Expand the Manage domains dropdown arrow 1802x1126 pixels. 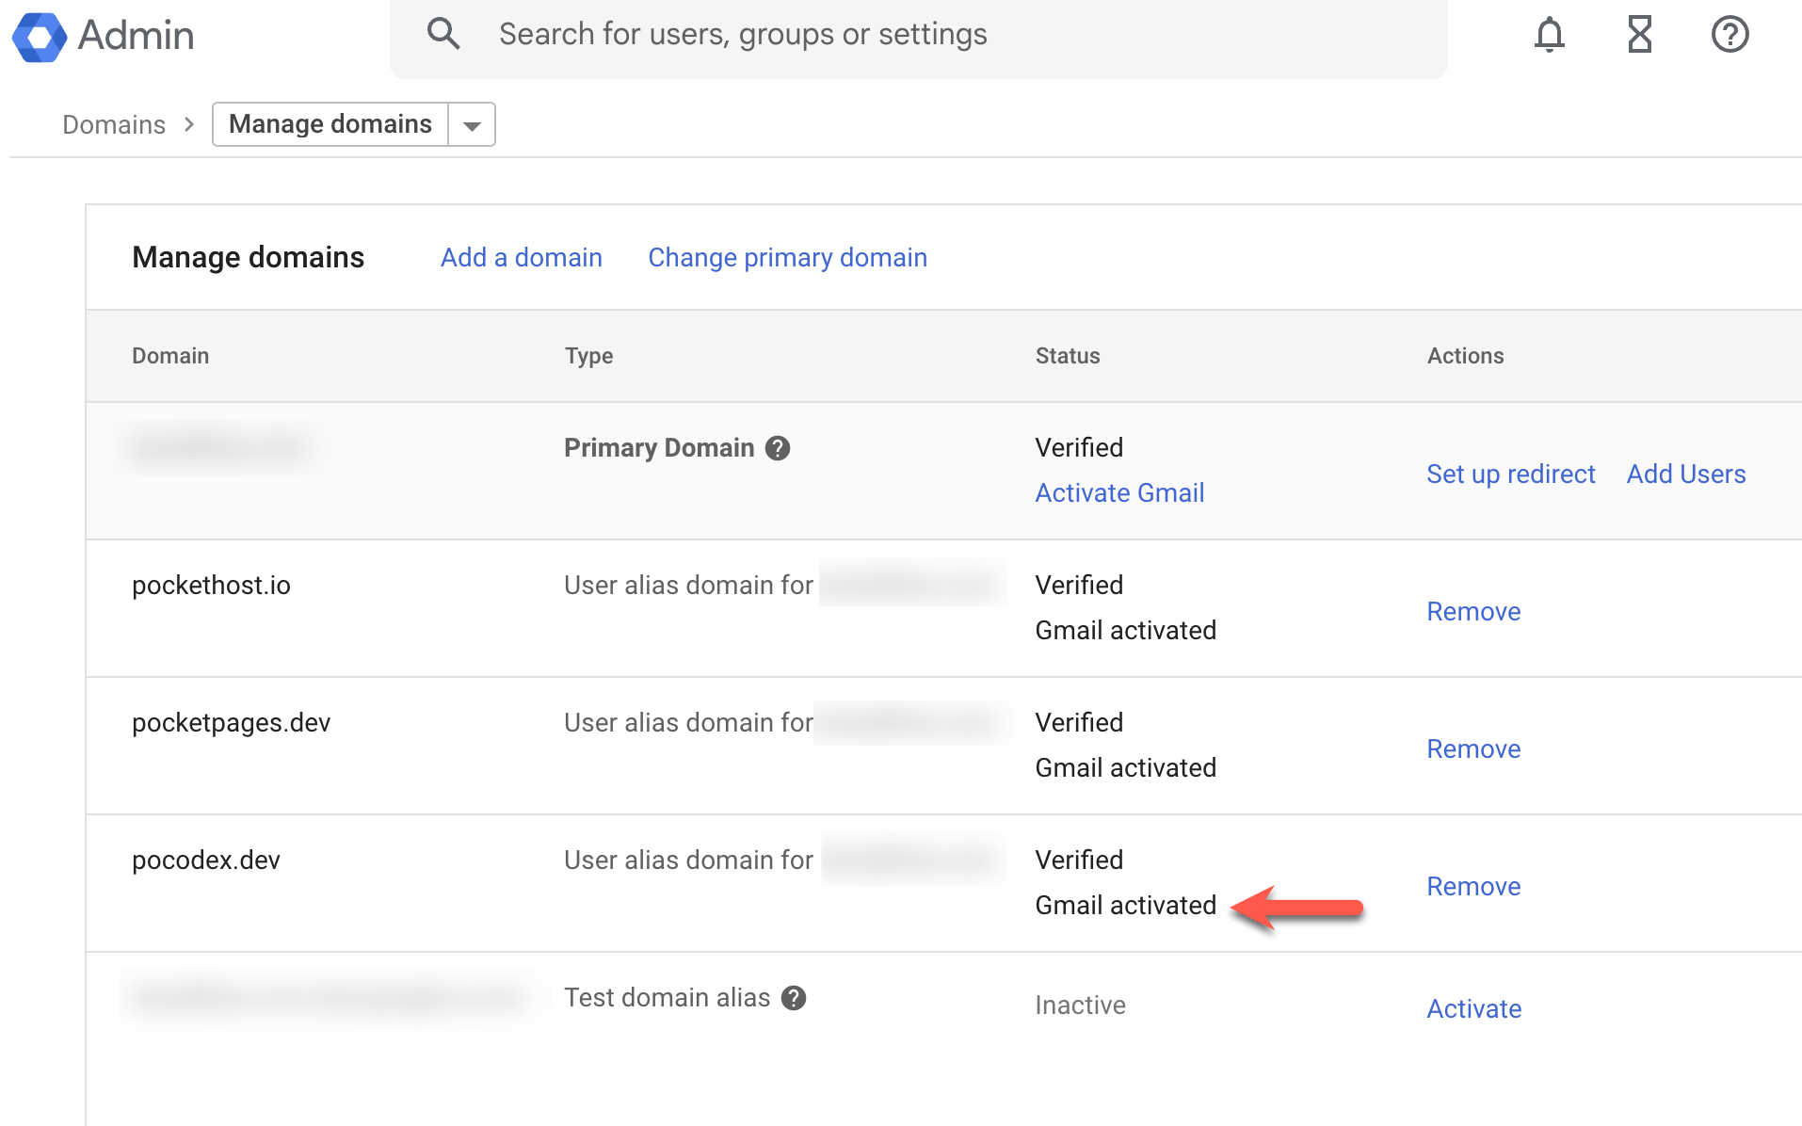(x=472, y=125)
